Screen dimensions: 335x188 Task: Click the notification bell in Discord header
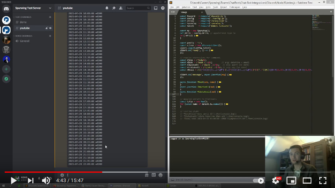pyautogui.click(x=107, y=8)
